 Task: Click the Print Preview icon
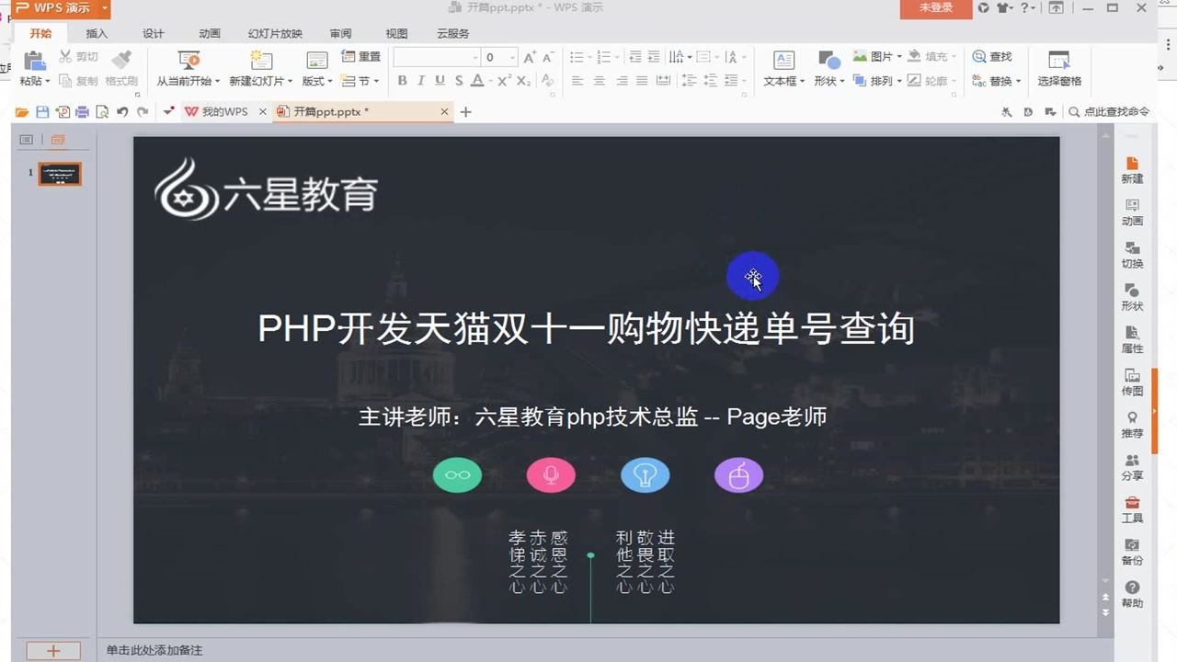102,112
